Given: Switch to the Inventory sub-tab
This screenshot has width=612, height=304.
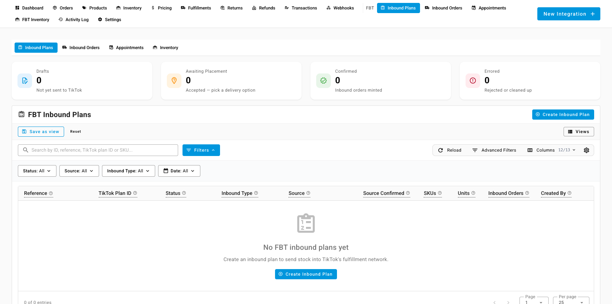Looking at the screenshot, I should tap(165, 48).
